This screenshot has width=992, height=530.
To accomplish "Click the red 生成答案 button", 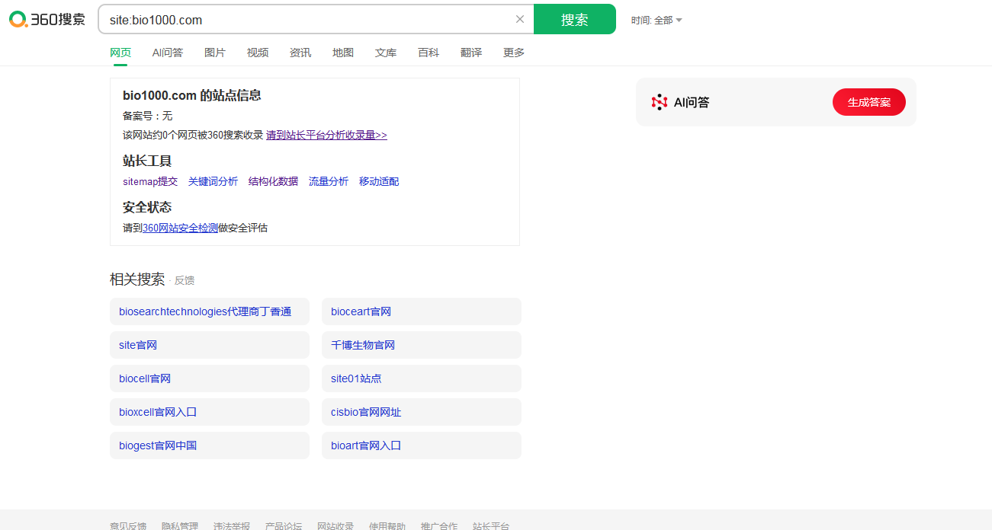I will [x=868, y=102].
